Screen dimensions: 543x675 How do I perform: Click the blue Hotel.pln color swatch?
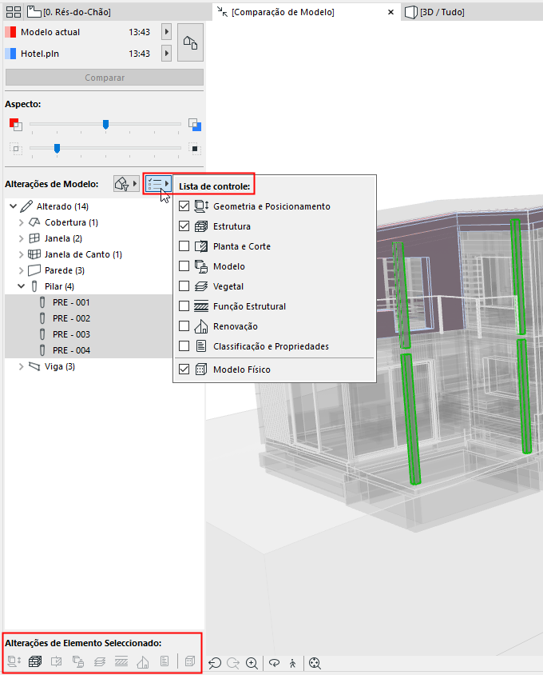[x=10, y=54]
